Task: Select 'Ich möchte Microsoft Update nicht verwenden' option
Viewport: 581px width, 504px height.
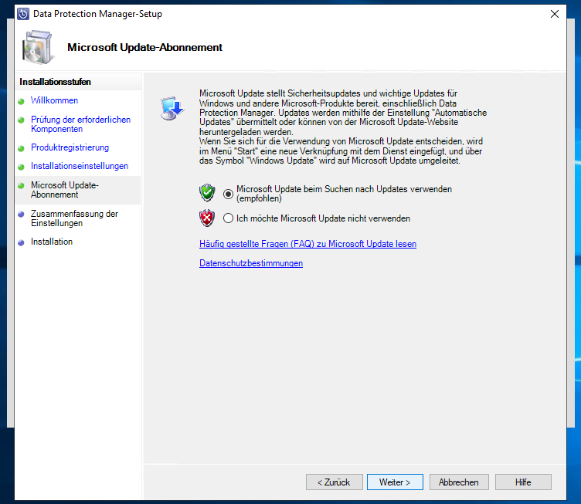Action: [x=228, y=218]
